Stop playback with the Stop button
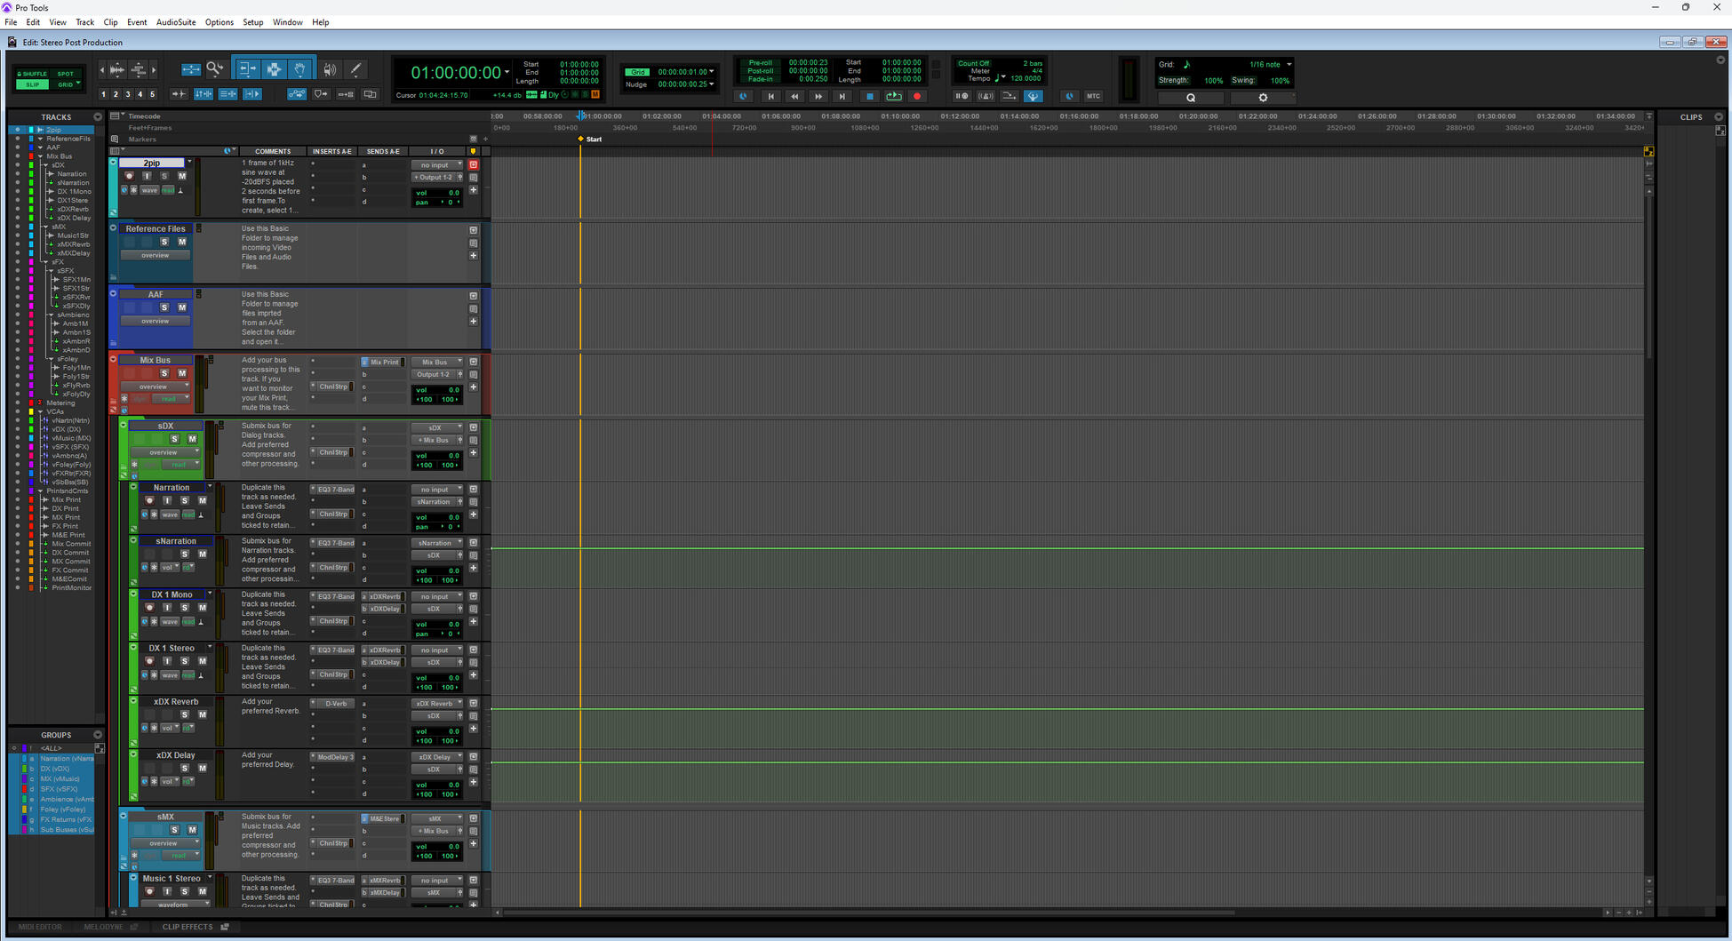The height and width of the screenshot is (941, 1732). point(870,96)
